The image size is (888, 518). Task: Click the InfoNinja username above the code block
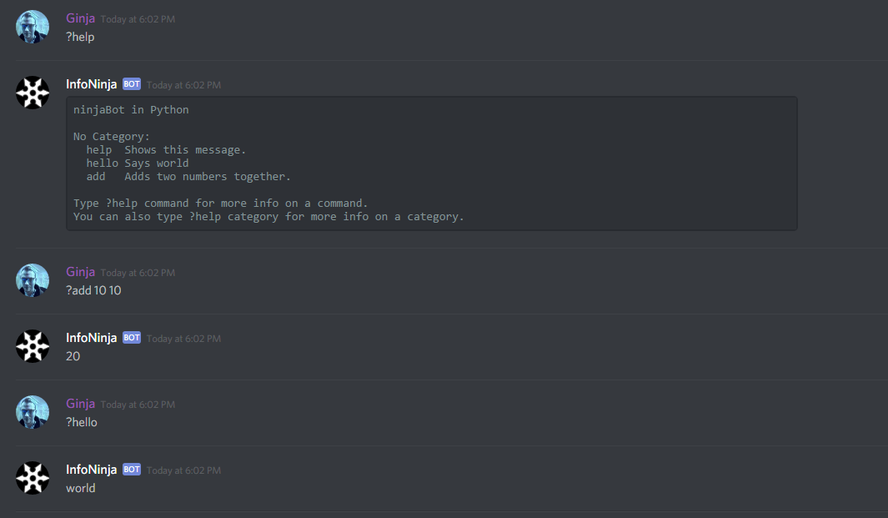pyautogui.click(x=91, y=84)
